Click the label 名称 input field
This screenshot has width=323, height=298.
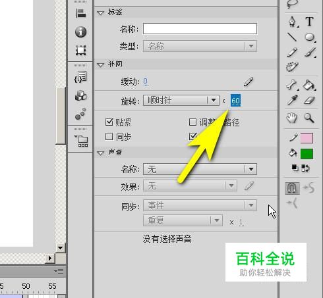pyautogui.click(x=200, y=29)
